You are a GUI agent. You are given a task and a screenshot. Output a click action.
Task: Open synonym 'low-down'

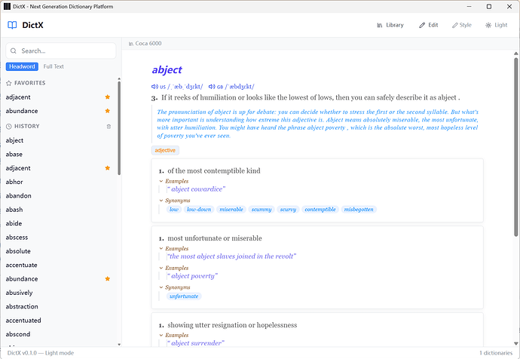(x=199, y=210)
